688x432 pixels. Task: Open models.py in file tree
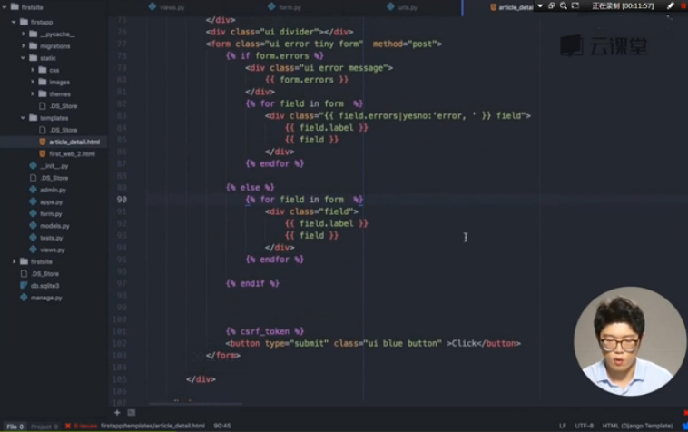(x=54, y=226)
